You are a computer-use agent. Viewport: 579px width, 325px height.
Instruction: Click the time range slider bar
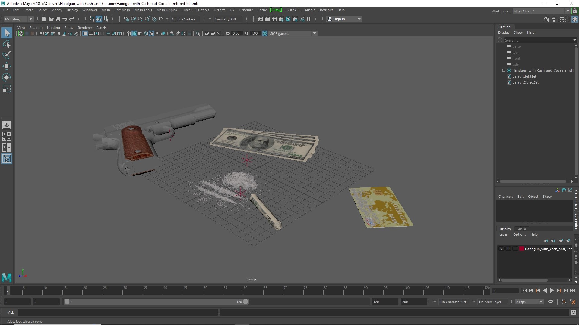[156, 302]
